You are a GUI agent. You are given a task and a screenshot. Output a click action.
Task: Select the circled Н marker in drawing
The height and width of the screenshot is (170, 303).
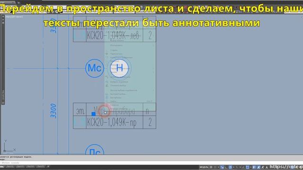point(119,68)
